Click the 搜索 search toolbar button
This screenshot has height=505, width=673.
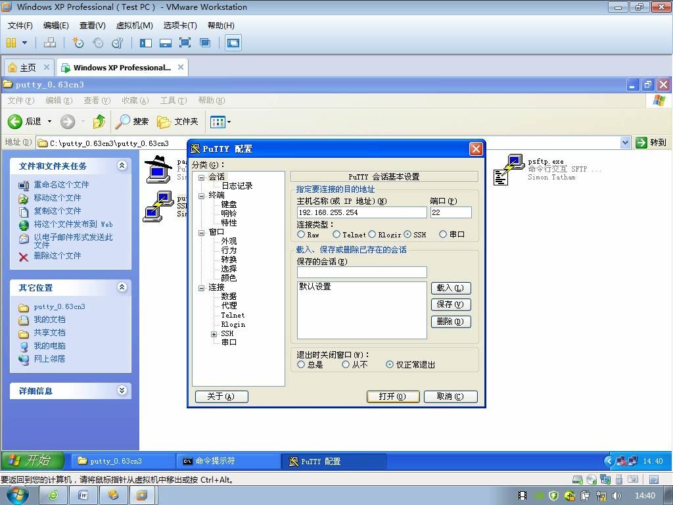click(x=132, y=122)
